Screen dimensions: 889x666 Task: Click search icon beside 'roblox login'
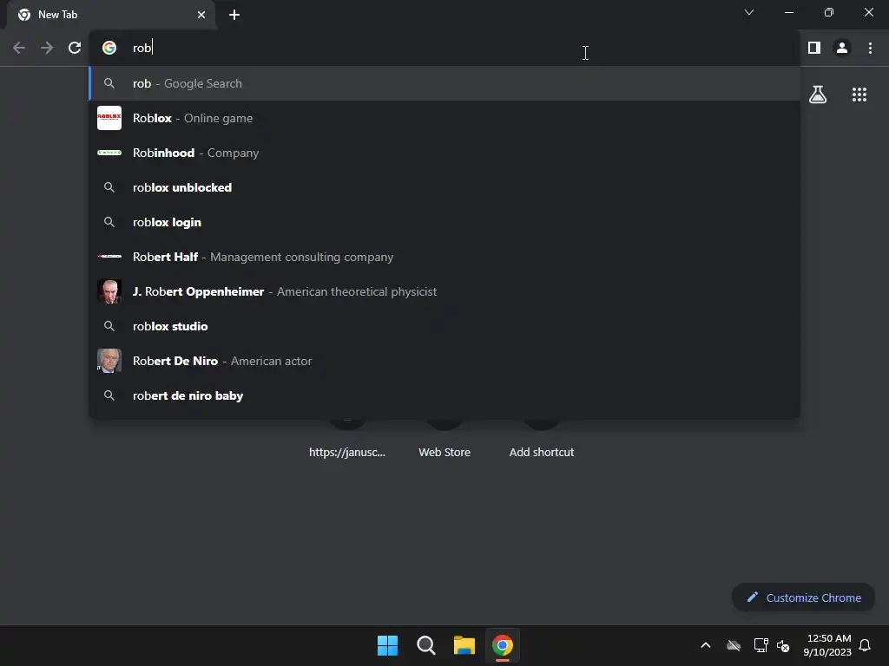click(x=109, y=222)
